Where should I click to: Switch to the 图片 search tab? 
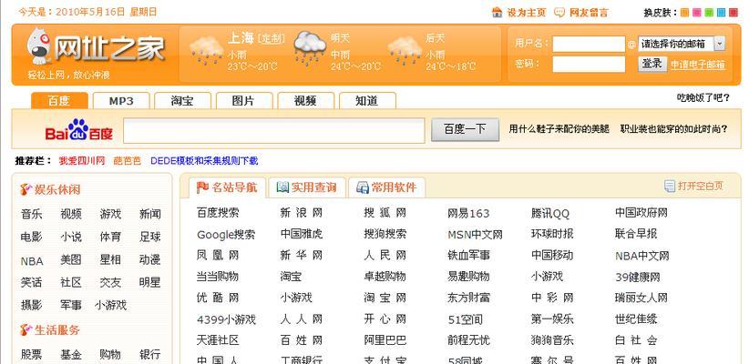[x=244, y=101]
